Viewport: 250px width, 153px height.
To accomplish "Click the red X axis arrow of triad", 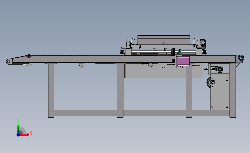I will click(25, 135).
